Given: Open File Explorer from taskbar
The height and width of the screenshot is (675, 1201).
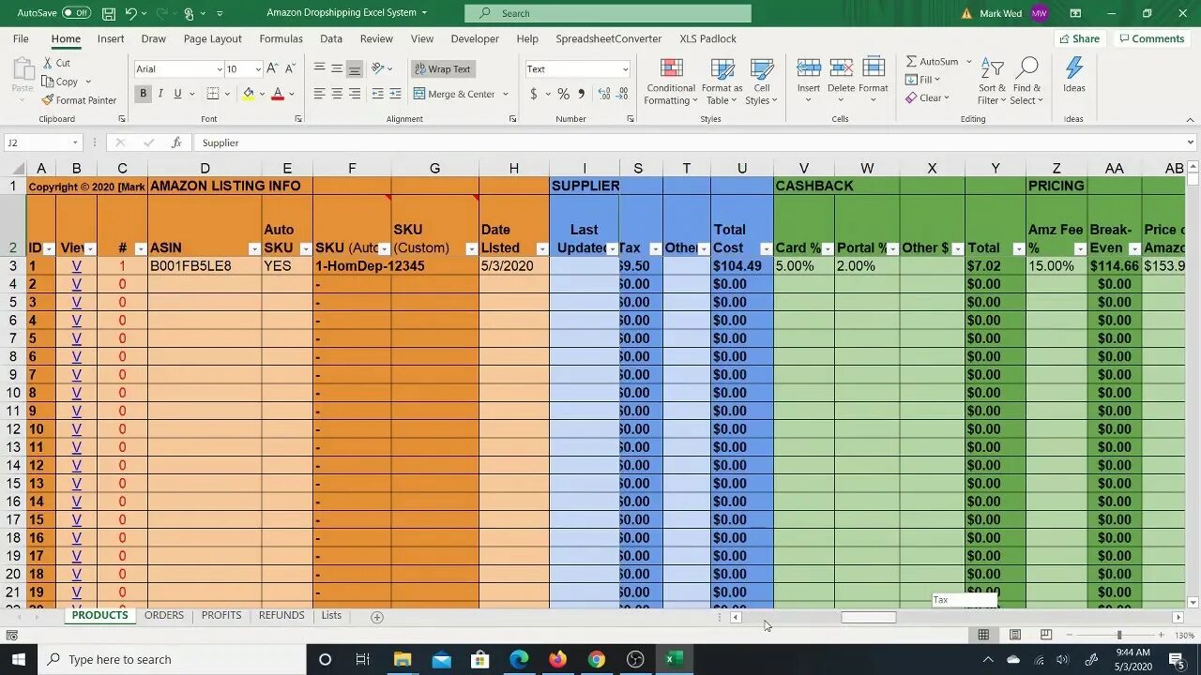Looking at the screenshot, I should point(403,659).
